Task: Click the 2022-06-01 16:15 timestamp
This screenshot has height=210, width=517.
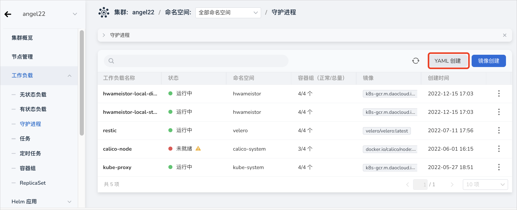Action: (x=451, y=149)
